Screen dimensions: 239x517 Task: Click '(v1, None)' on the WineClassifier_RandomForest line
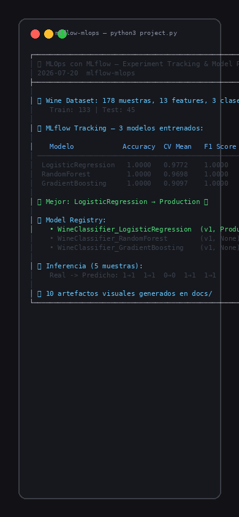(219, 238)
